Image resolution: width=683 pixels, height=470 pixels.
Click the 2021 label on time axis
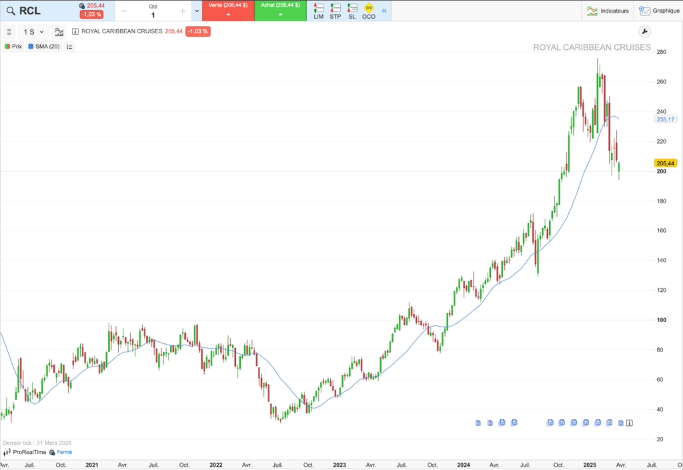(x=92, y=465)
